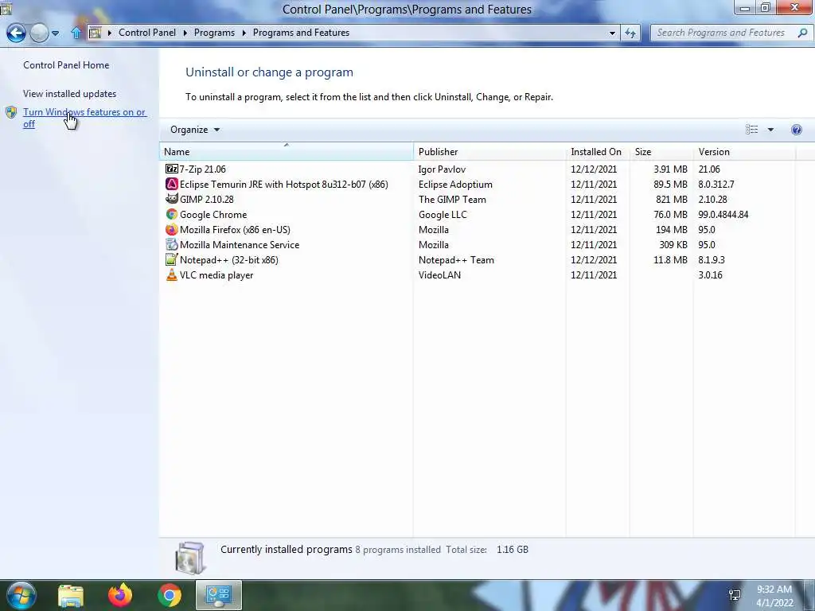Click the Control Panel address bar icon

click(95, 33)
